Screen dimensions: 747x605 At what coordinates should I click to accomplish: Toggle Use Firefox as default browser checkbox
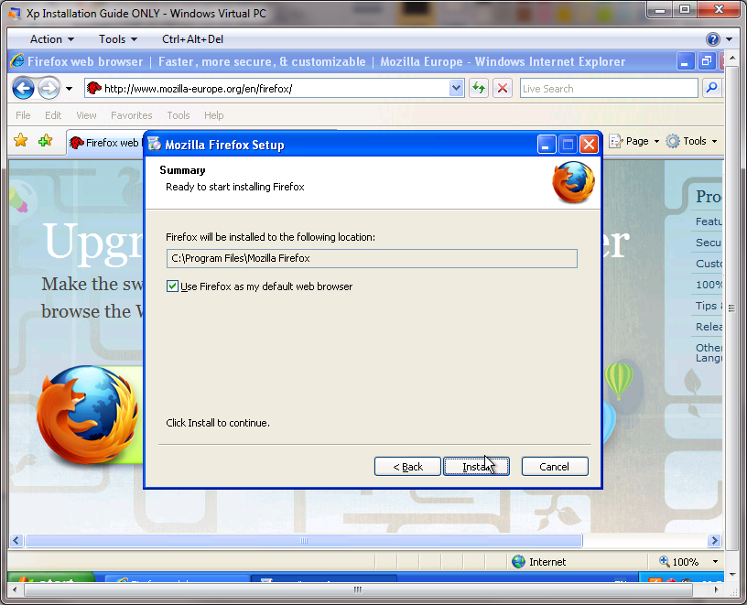pos(172,286)
